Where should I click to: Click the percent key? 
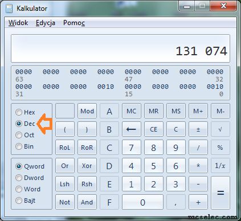[x=220, y=148]
